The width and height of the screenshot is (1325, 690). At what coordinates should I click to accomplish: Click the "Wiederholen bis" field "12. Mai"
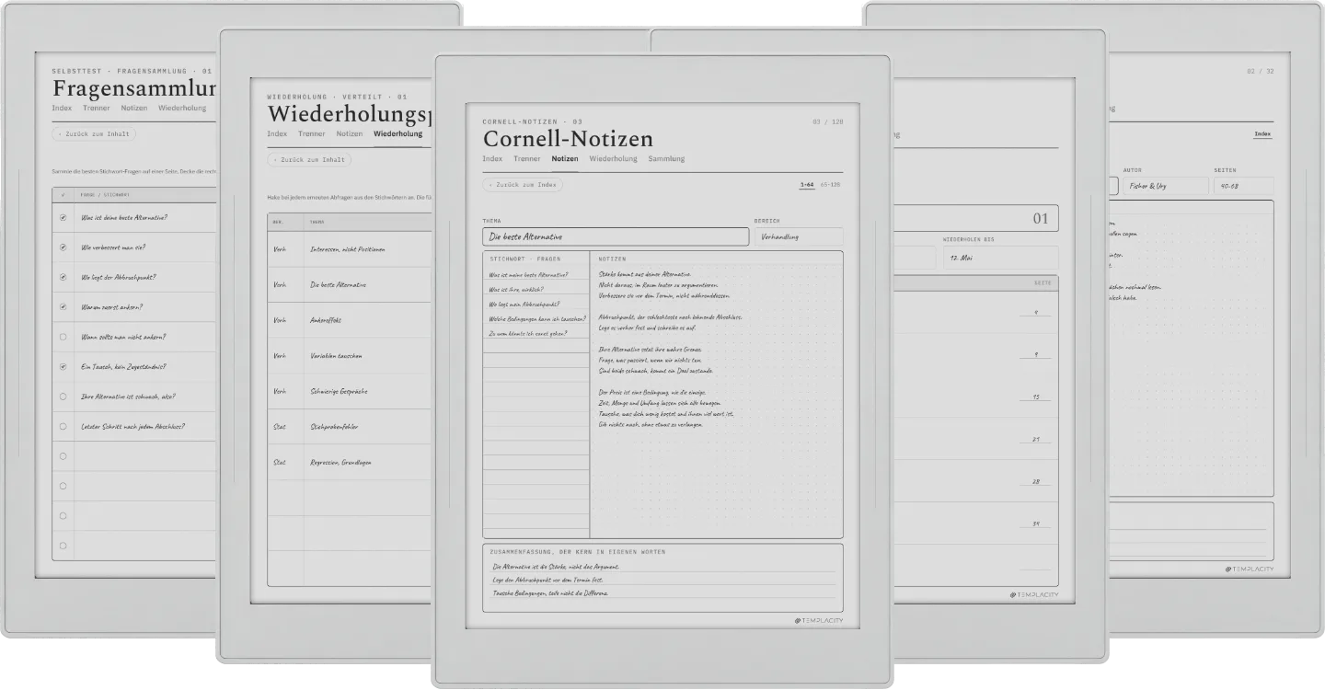click(1000, 258)
